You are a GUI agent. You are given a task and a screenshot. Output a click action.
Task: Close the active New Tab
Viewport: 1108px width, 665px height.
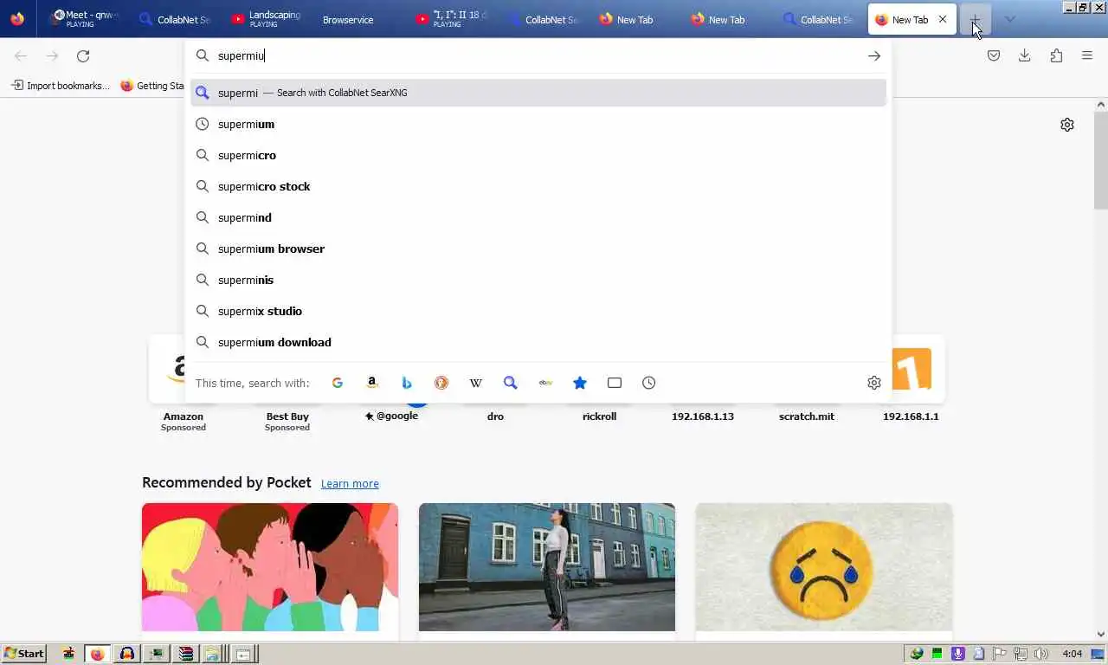pos(943,19)
